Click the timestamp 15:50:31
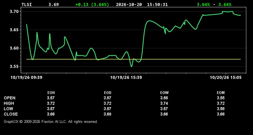 point(157,4)
